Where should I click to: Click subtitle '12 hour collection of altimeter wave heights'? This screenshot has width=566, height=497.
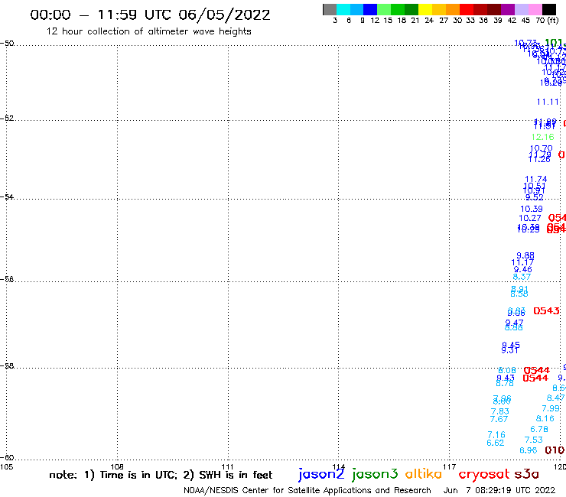148,31
